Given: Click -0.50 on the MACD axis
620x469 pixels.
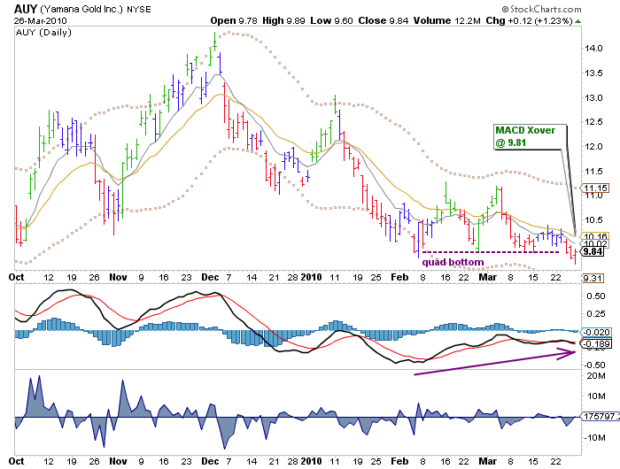Looking at the screenshot, I should click(x=594, y=365).
